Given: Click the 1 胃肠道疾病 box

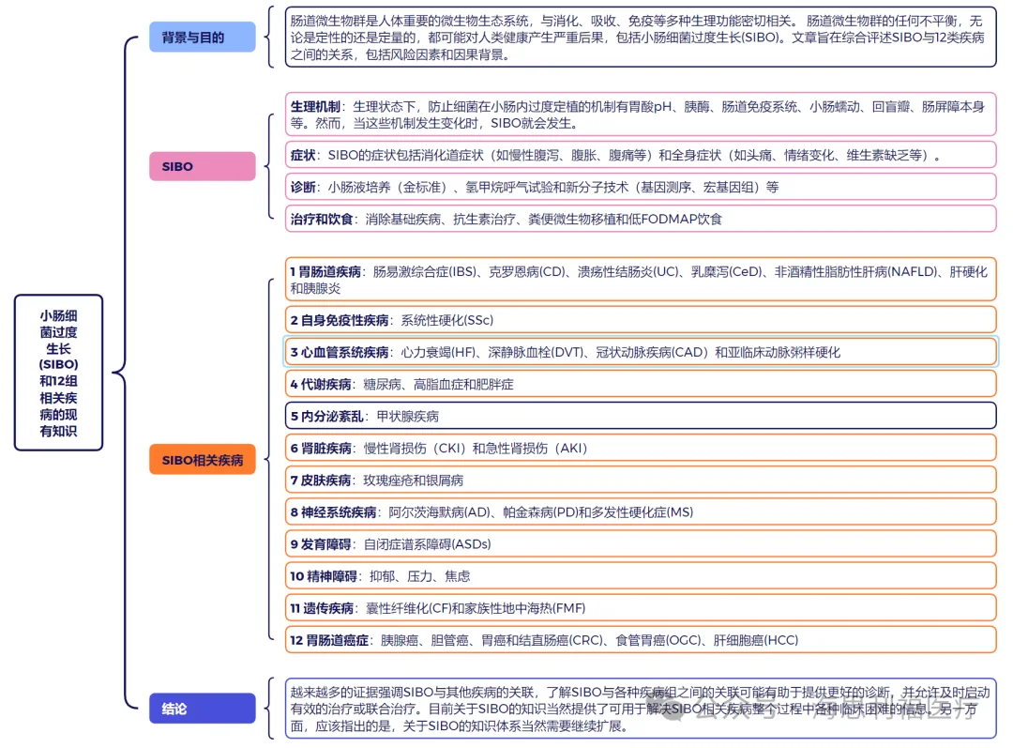Looking at the screenshot, I should 641,280.
